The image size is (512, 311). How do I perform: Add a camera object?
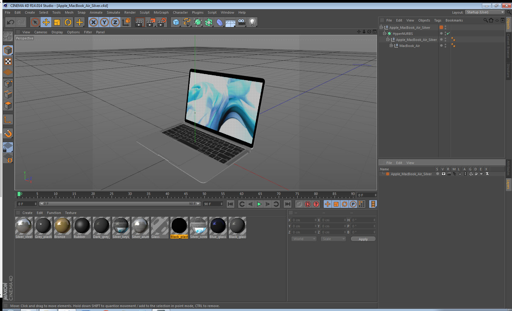click(241, 22)
